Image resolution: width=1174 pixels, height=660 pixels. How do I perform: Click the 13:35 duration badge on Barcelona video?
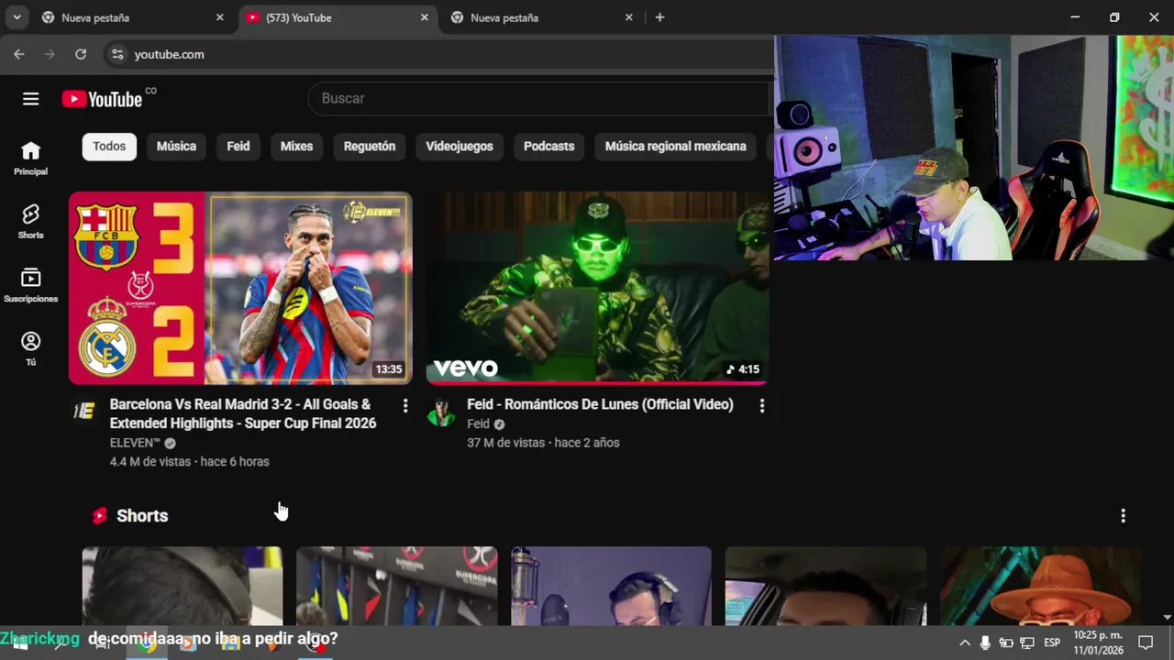point(388,369)
